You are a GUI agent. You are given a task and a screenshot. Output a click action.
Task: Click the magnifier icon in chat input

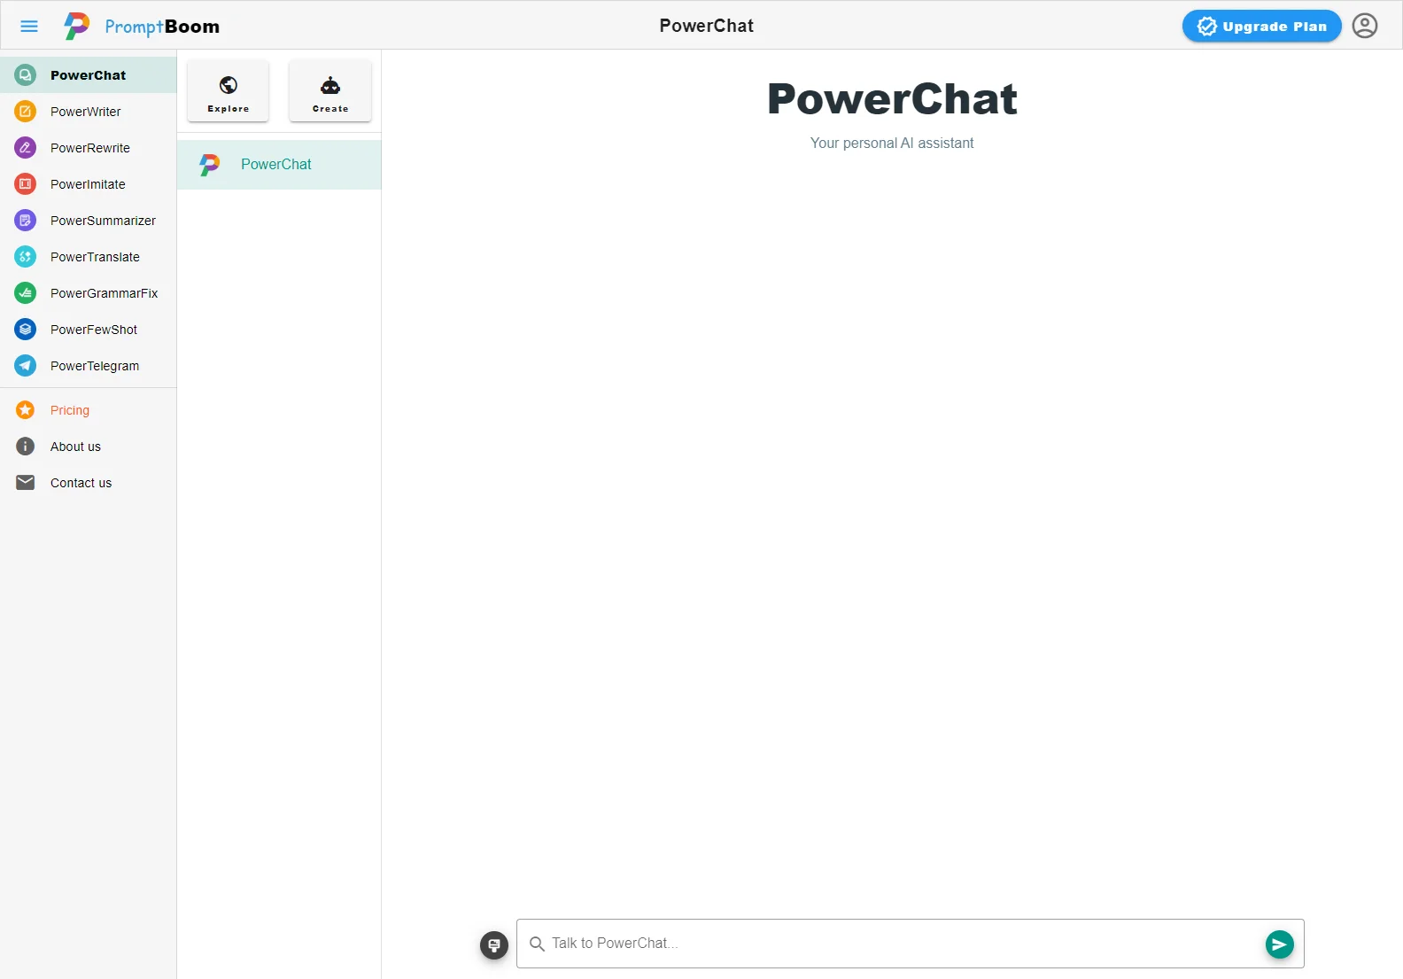[x=537, y=944]
